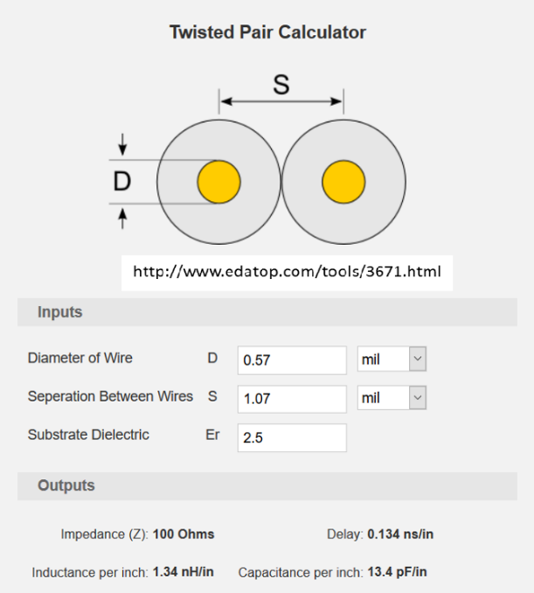The image size is (534, 593).
Task: Click the D dimension label in diagram
Action: [122, 182]
